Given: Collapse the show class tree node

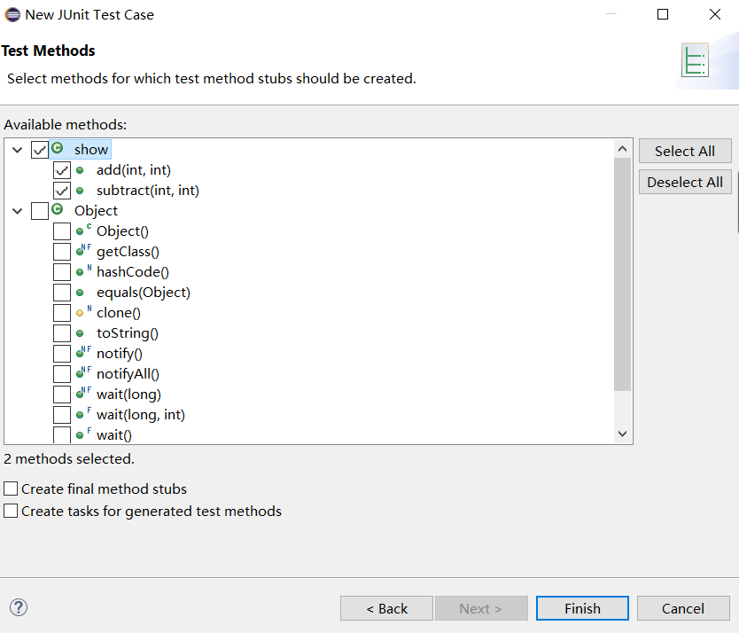Looking at the screenshot, I should [17, 150].
